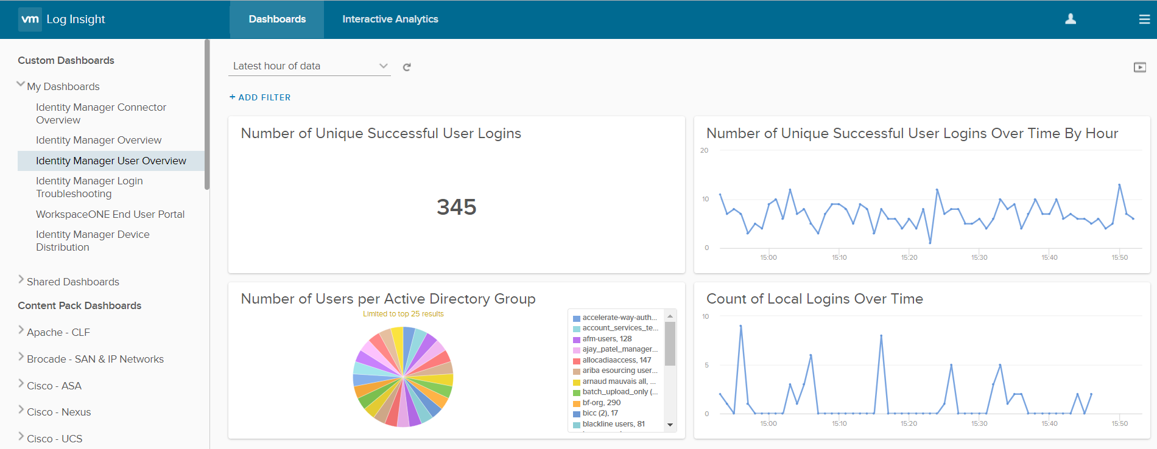Screen dimensions: 1157x449
Task: Click the bicc (2), 17 legend label
Action: click(600, 413)
